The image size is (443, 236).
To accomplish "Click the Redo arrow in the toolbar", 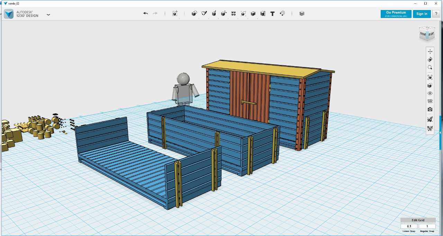I will 155,13.
